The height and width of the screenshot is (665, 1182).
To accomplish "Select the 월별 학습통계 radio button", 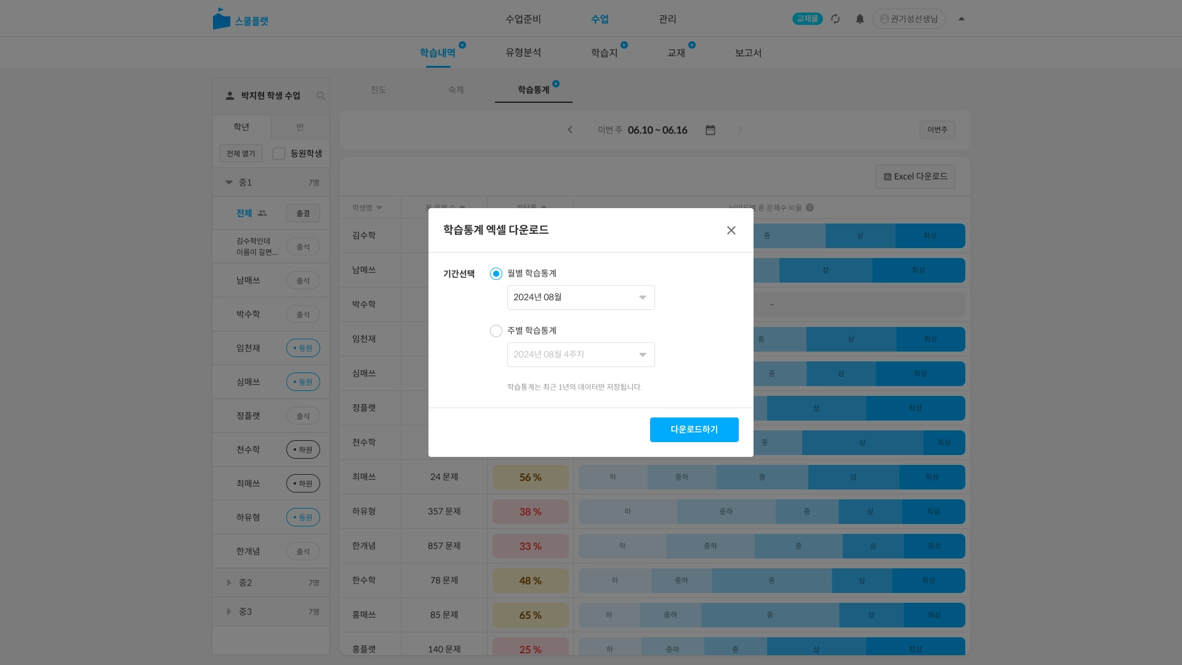I will click(x=496, y=273).
